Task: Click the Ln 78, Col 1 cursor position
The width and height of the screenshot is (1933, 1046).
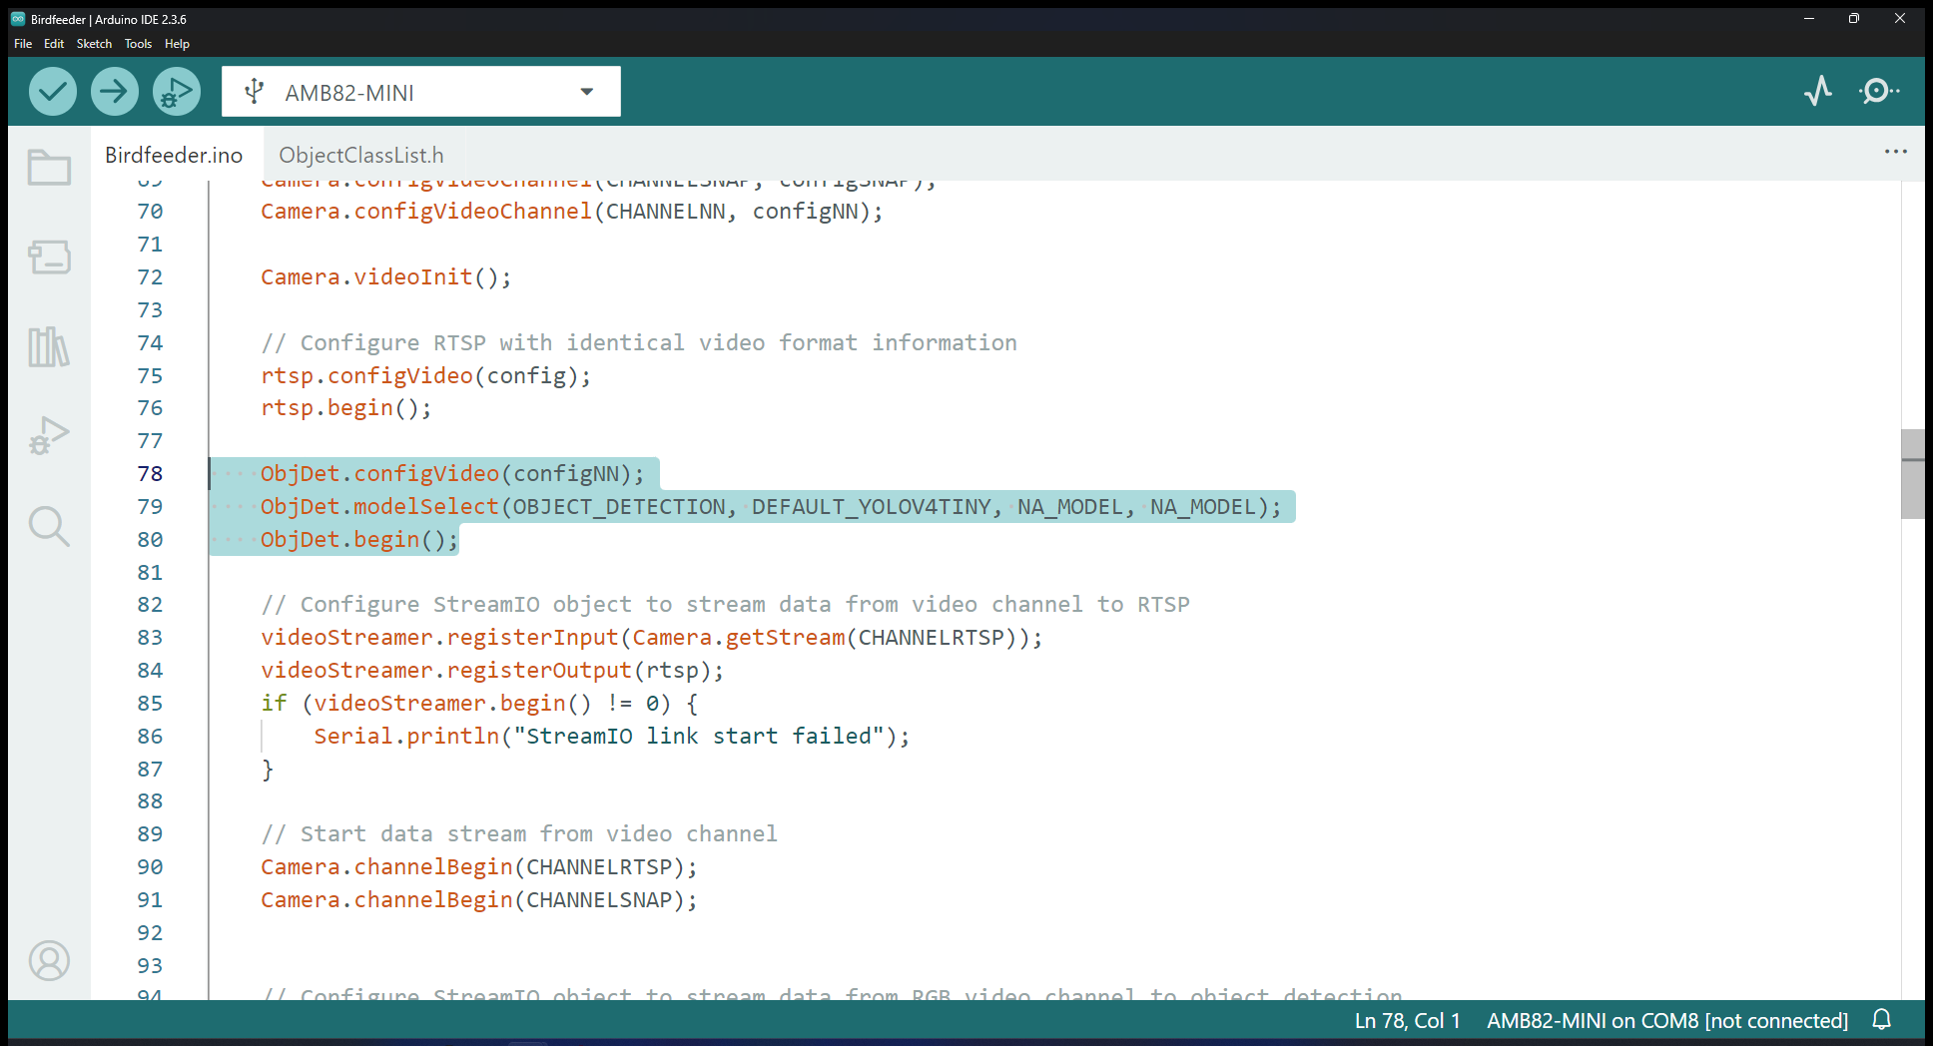Action: point(1407,1020)
